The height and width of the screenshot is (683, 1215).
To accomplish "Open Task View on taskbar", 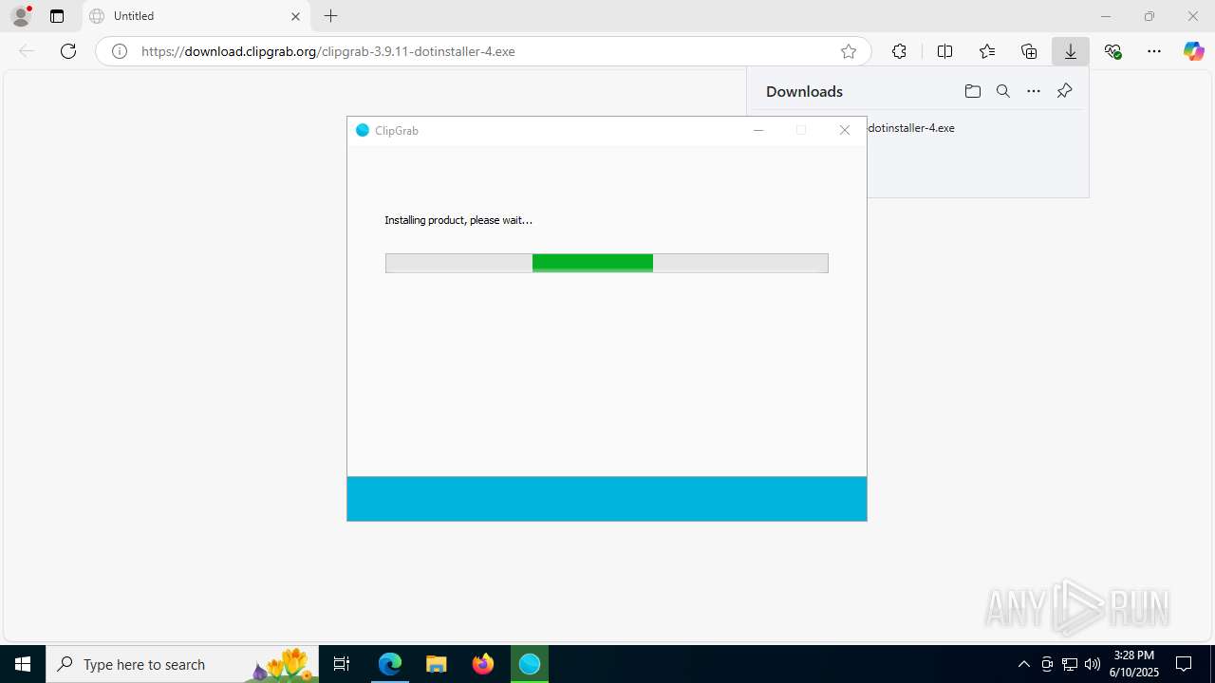I will [x=342, y=664].
